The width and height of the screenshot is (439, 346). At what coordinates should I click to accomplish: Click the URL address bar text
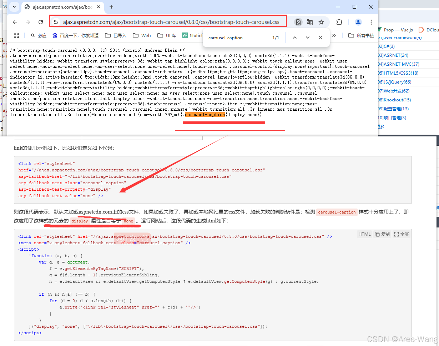click(171, 22)
